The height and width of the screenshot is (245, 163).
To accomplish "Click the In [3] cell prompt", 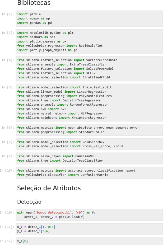I will point(8,33).
